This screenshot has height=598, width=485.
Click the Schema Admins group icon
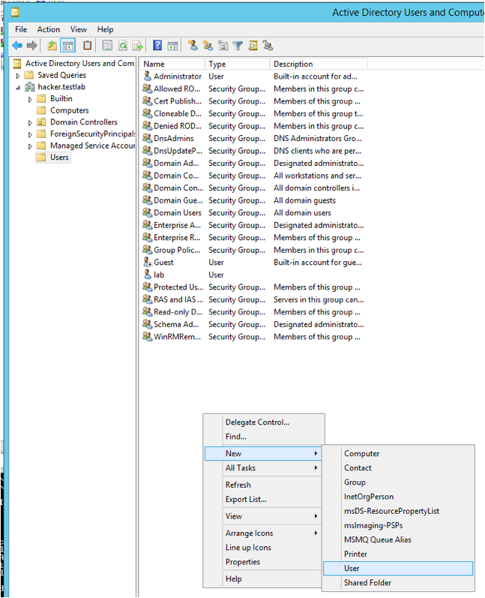point(148,324)
